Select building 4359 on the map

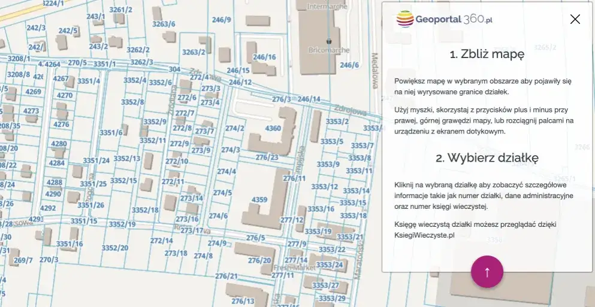[x=260, y=199]
